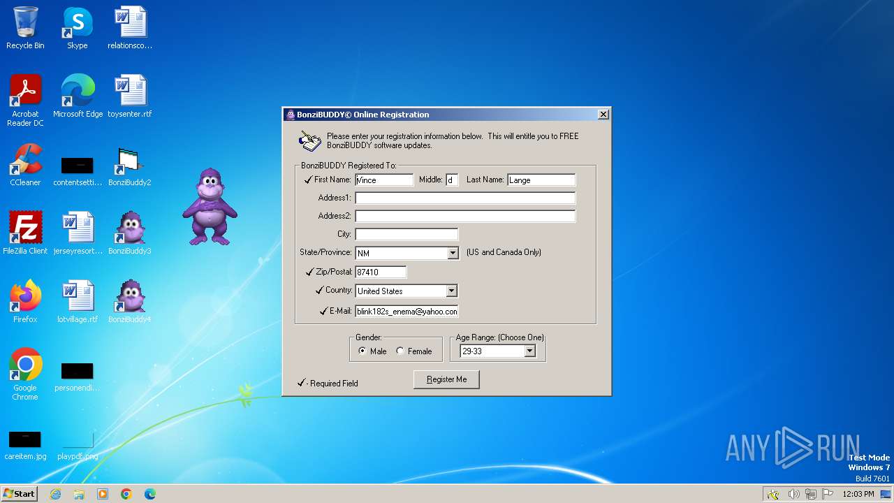Viewport: 894px width, 503px height.
Task: Open BonziBuddy2 desktop shortcut
Action: coord(130,165)
